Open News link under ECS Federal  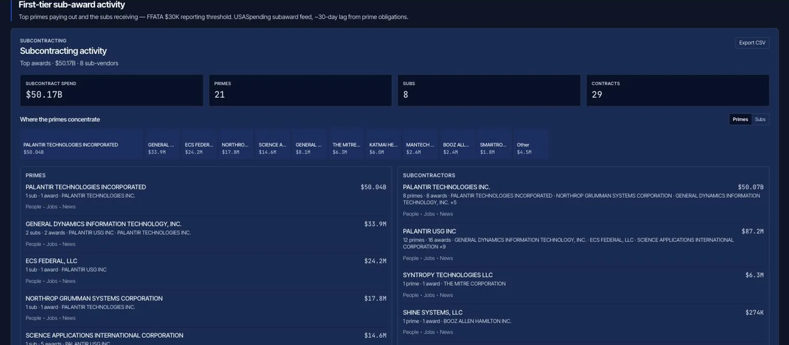click(x=69, y=281)
